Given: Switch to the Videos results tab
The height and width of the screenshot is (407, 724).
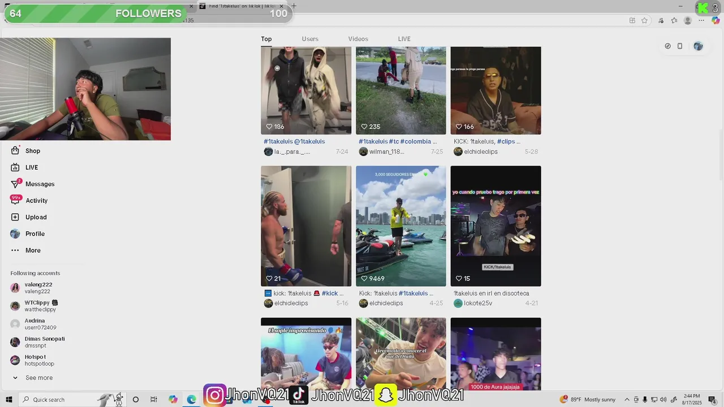Looking at the screenshot, I should [x=358, y=39].
